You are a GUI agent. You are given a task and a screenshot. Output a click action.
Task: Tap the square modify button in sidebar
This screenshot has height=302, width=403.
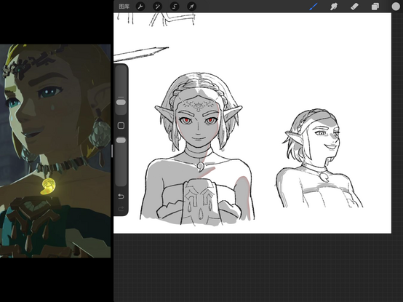pos(121,125)
